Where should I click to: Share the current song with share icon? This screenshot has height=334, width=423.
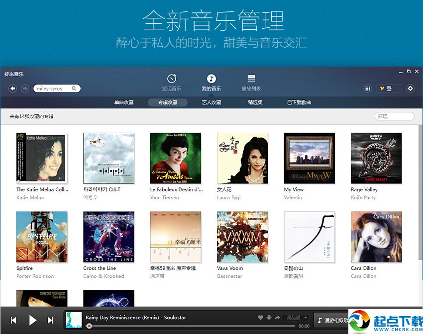(x=277, y=318)
